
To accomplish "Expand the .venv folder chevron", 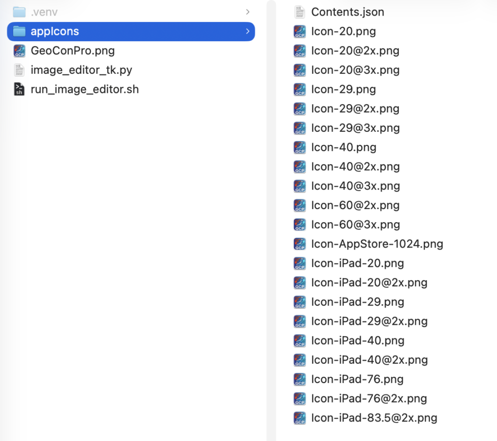I will point(248,12).
